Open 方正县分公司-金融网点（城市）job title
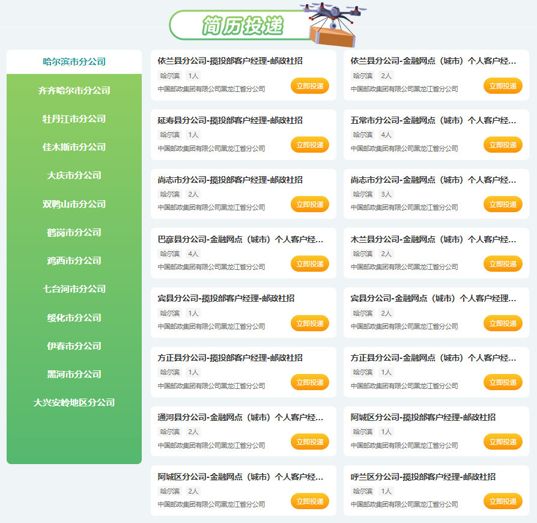The image size is (537, 523). pos(433,358)
